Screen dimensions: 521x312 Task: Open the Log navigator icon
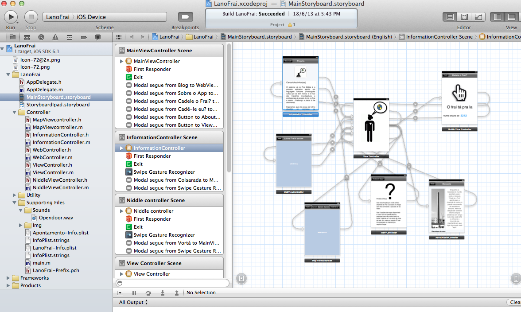[x=97, y=37]
